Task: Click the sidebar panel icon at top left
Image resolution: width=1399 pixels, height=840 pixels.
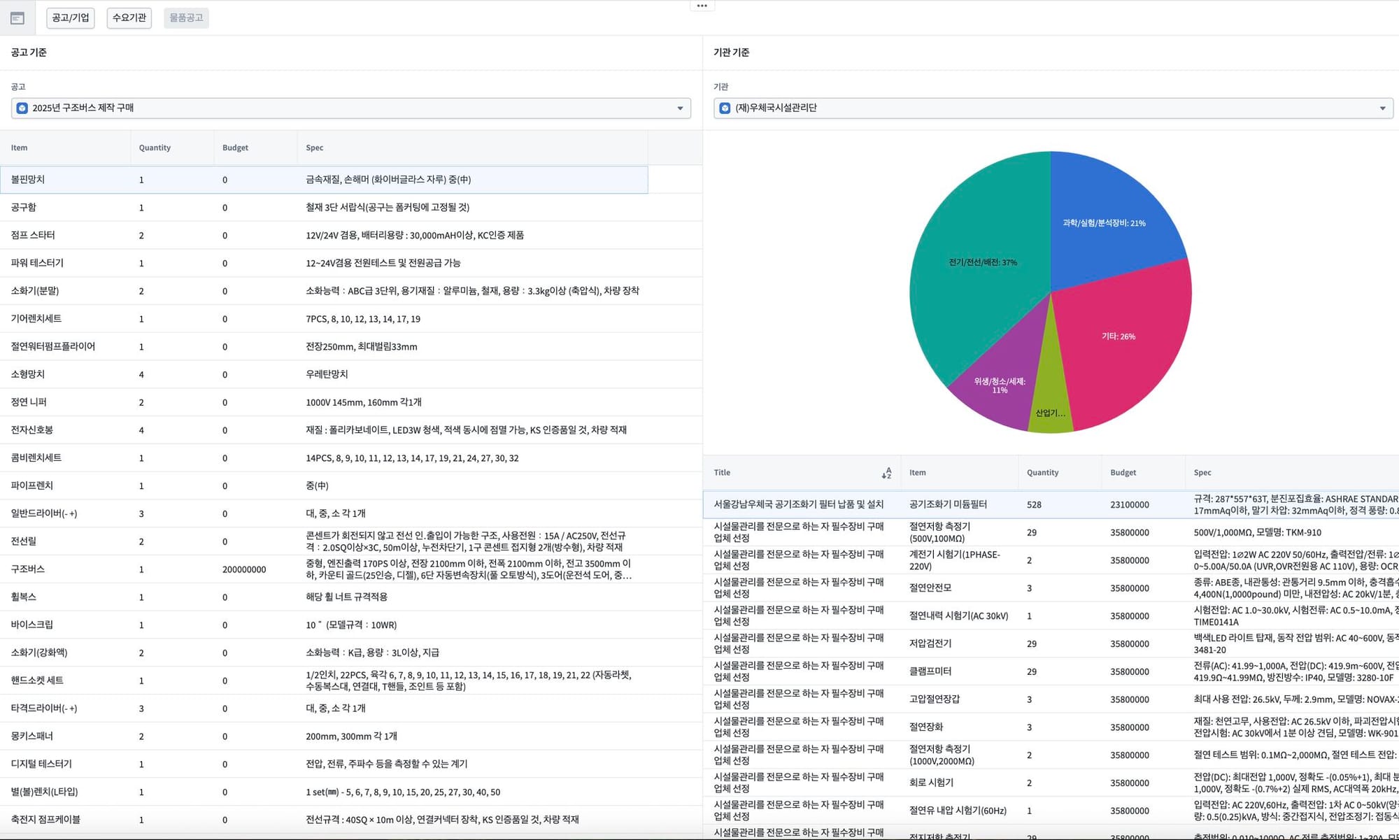Action: click(17, 18)
